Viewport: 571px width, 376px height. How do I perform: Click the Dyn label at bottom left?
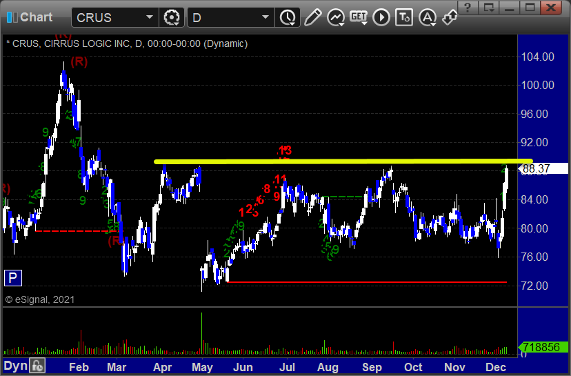(16, 366)
